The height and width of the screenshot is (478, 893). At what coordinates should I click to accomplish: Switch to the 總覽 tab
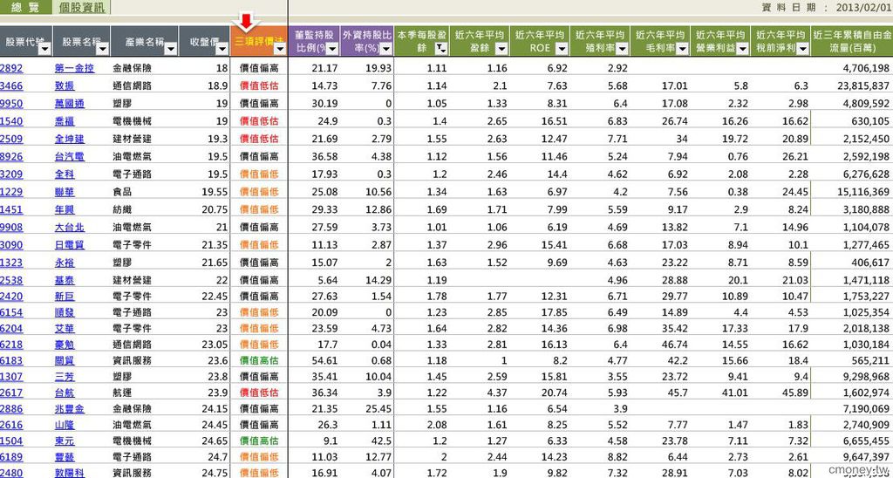point(24,7)
